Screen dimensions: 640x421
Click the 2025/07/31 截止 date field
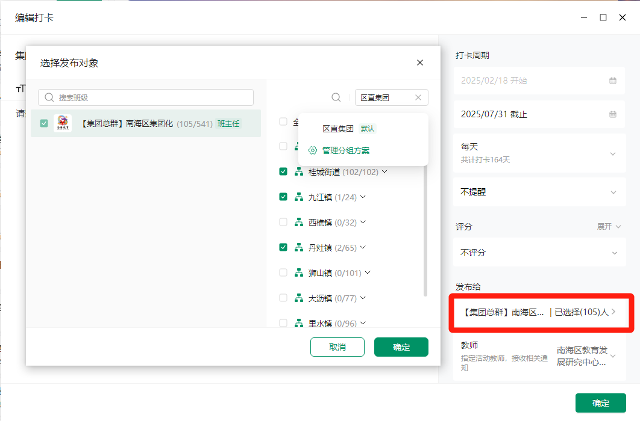[539, 114]
